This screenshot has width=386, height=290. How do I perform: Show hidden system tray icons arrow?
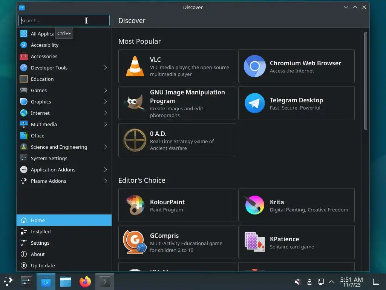click(x=331, y=282)
